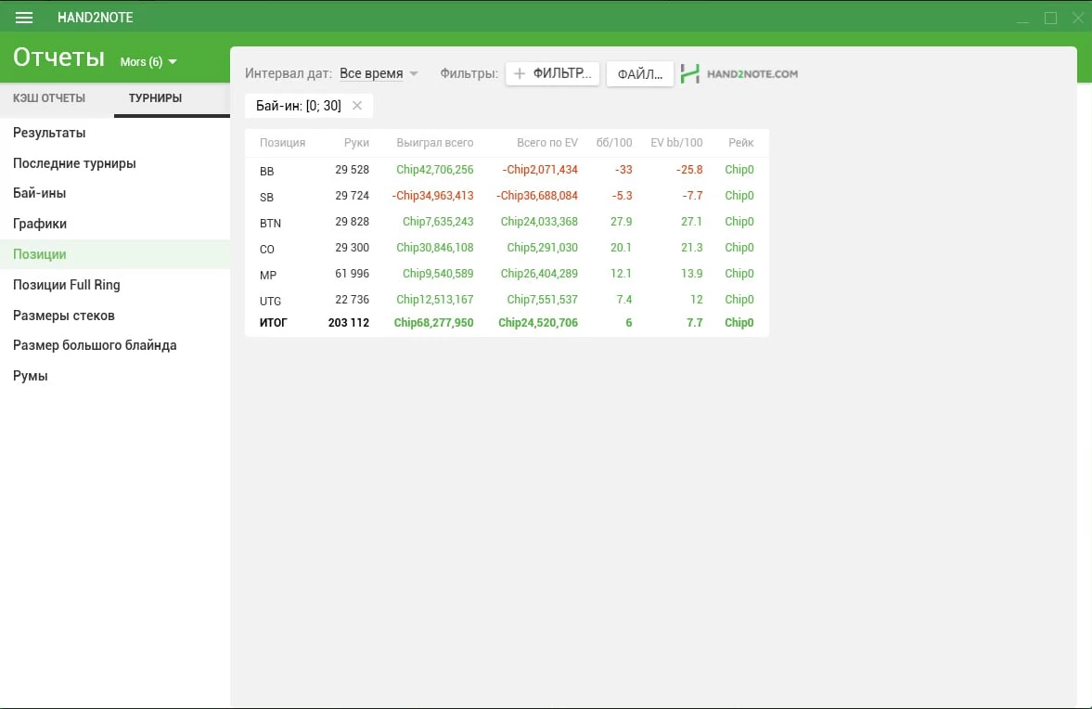1092x709 pixels.
Task: Open the hamburger main menu
Action: coord(24,18)
